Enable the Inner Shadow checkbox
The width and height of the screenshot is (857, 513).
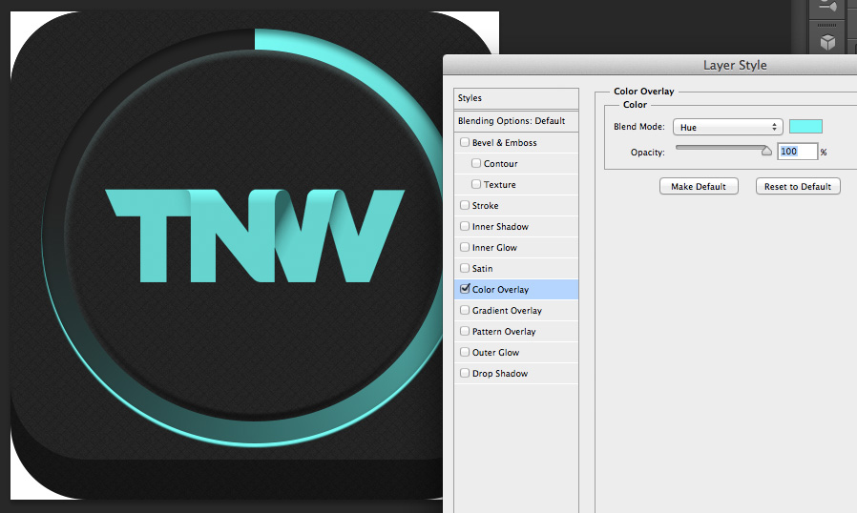(465, 226)
